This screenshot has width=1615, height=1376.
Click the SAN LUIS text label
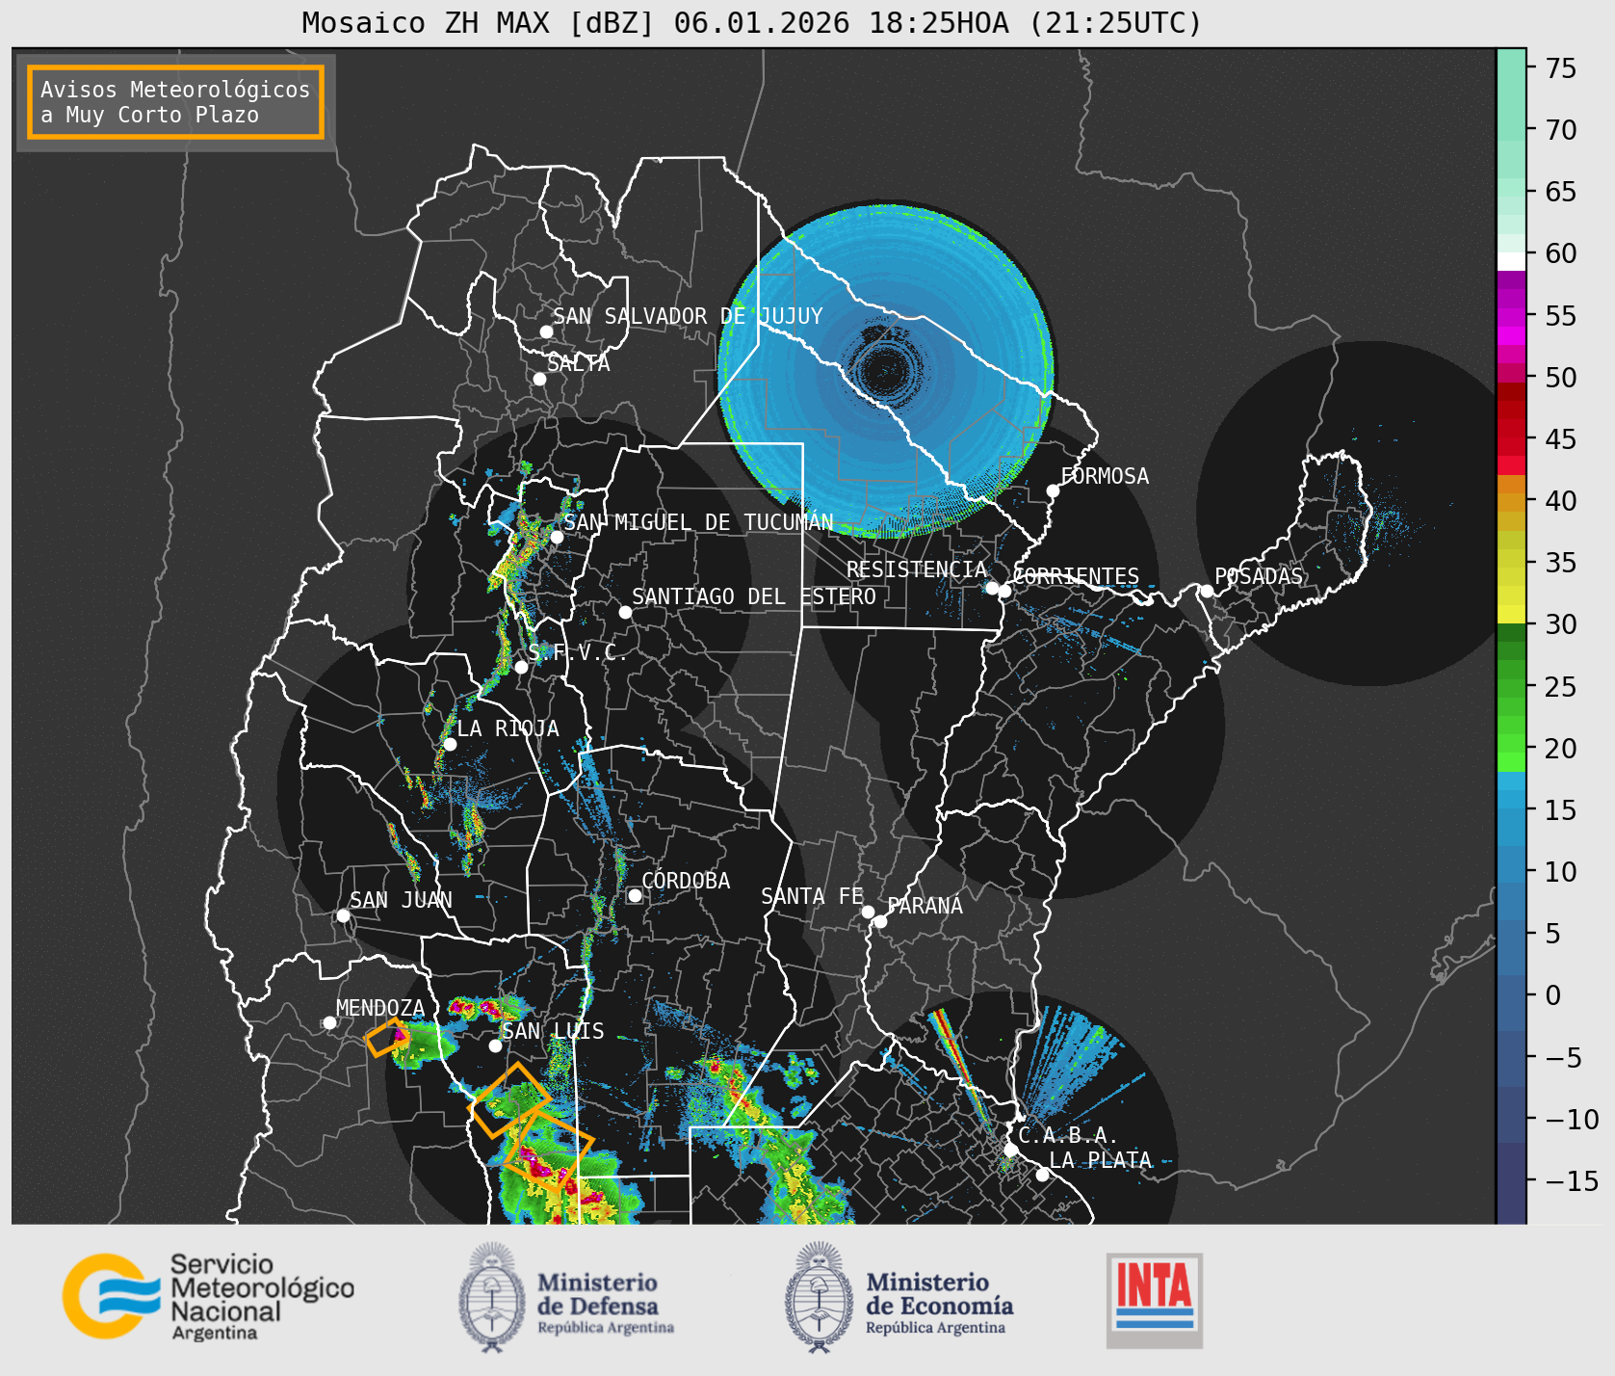click(x=553, y=1031)
